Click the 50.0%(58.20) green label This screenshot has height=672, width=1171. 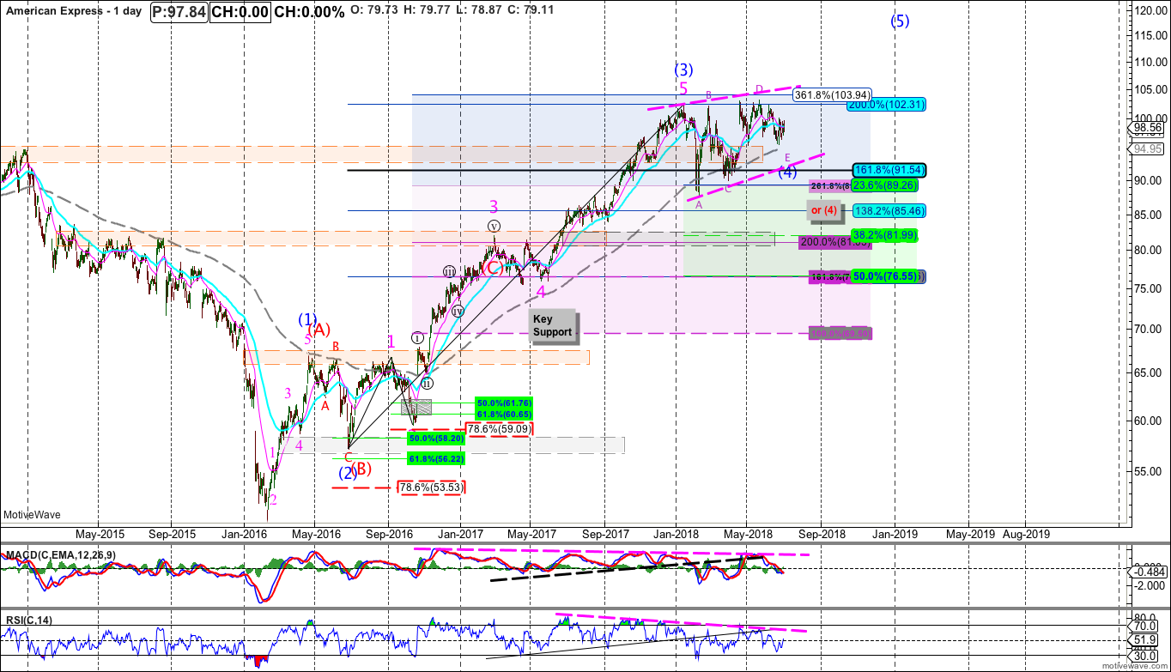[x=435, y=438]
